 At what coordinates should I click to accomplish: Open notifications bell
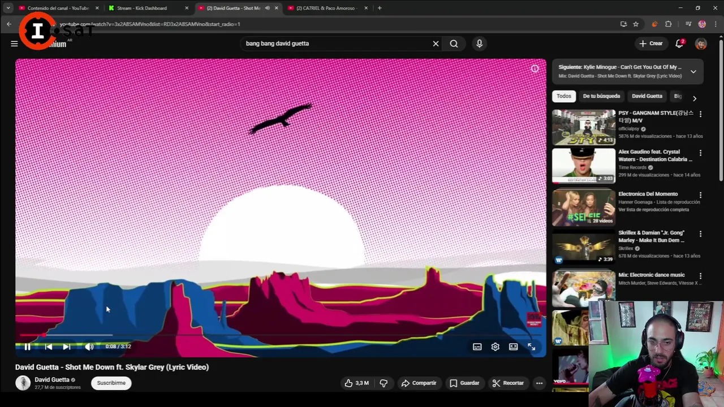coord(679,44)
